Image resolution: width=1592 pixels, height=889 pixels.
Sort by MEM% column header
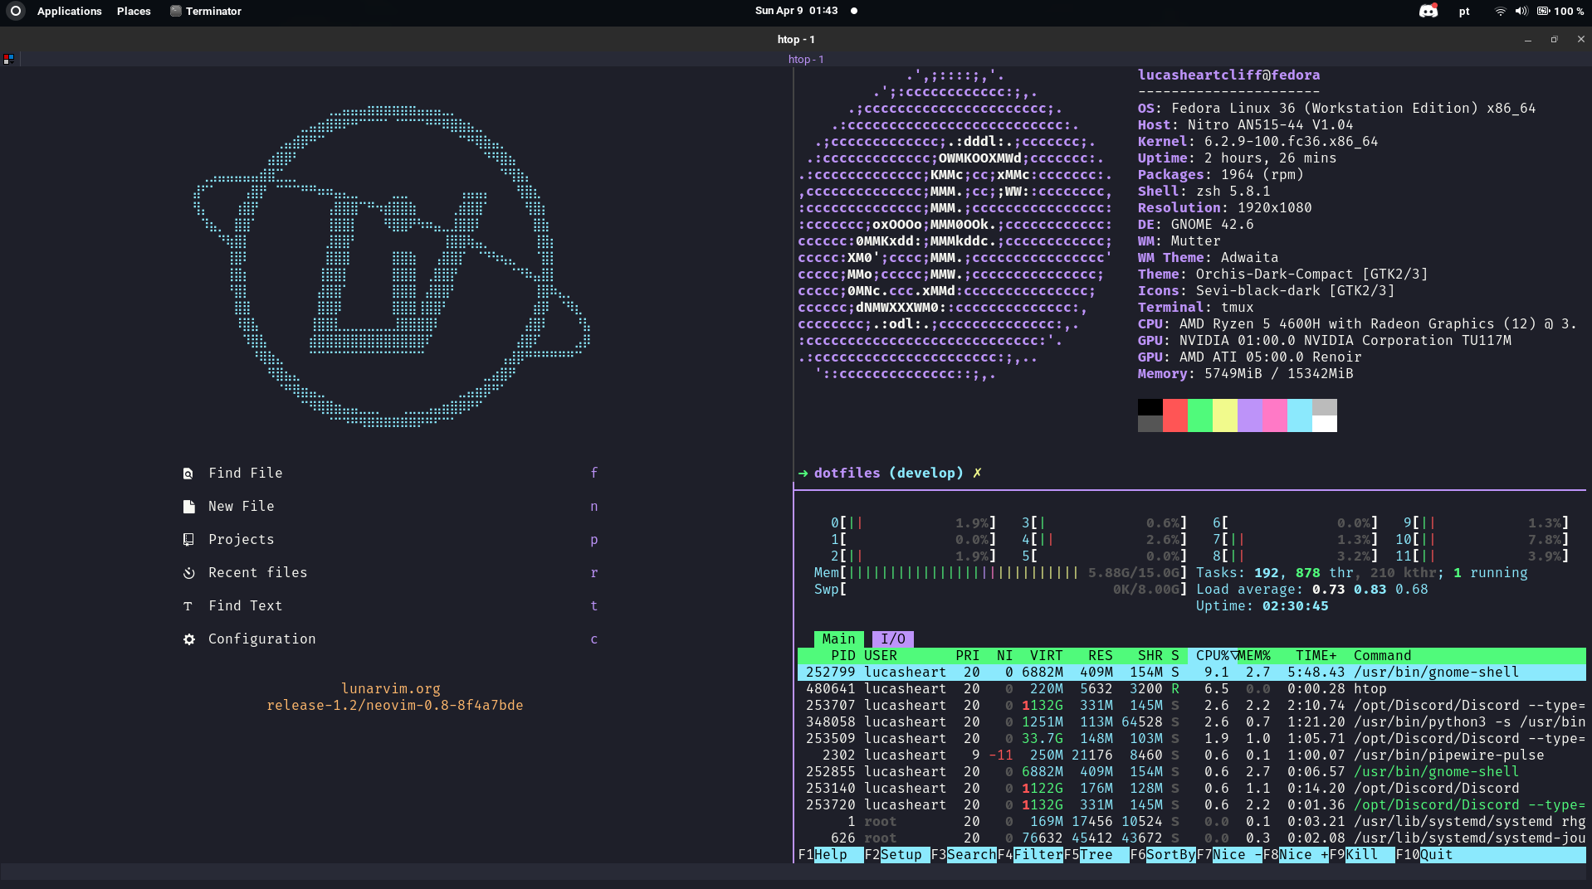click(x=1254, y=655)
